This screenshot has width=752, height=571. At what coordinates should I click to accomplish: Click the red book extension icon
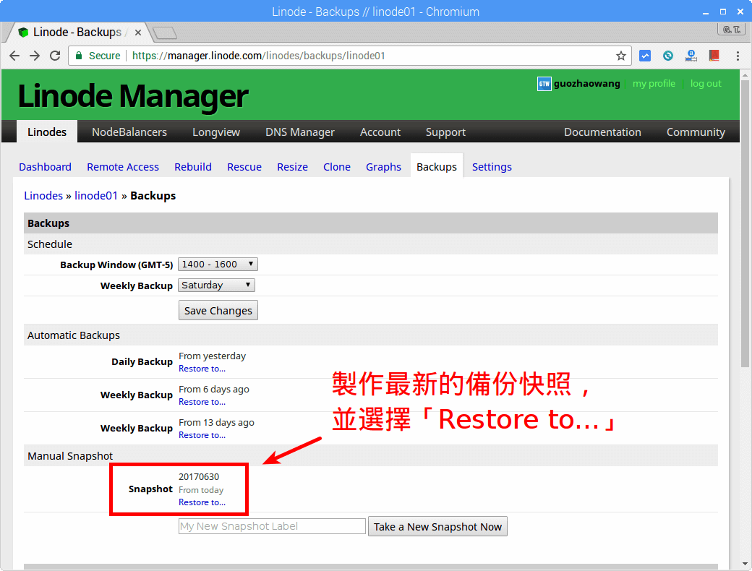click(x=714, y=56)
